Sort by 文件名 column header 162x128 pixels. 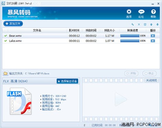pos(37,30)
